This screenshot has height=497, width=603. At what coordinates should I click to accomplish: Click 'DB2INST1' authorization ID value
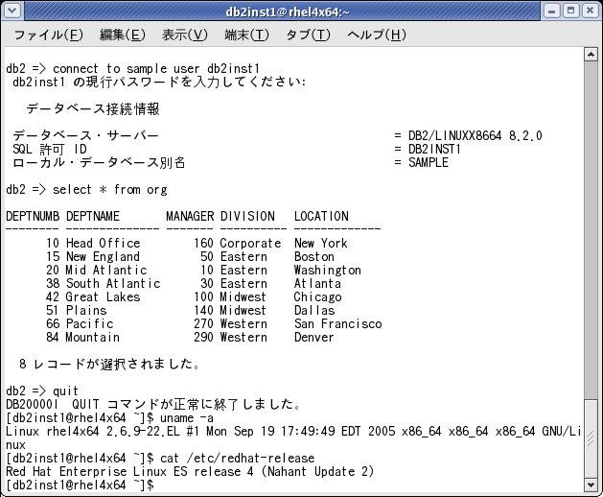pos(434,150)
